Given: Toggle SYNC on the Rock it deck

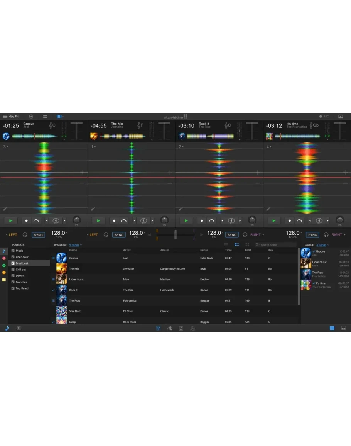Looking at the screenshot, I should [x=232, y=235].
